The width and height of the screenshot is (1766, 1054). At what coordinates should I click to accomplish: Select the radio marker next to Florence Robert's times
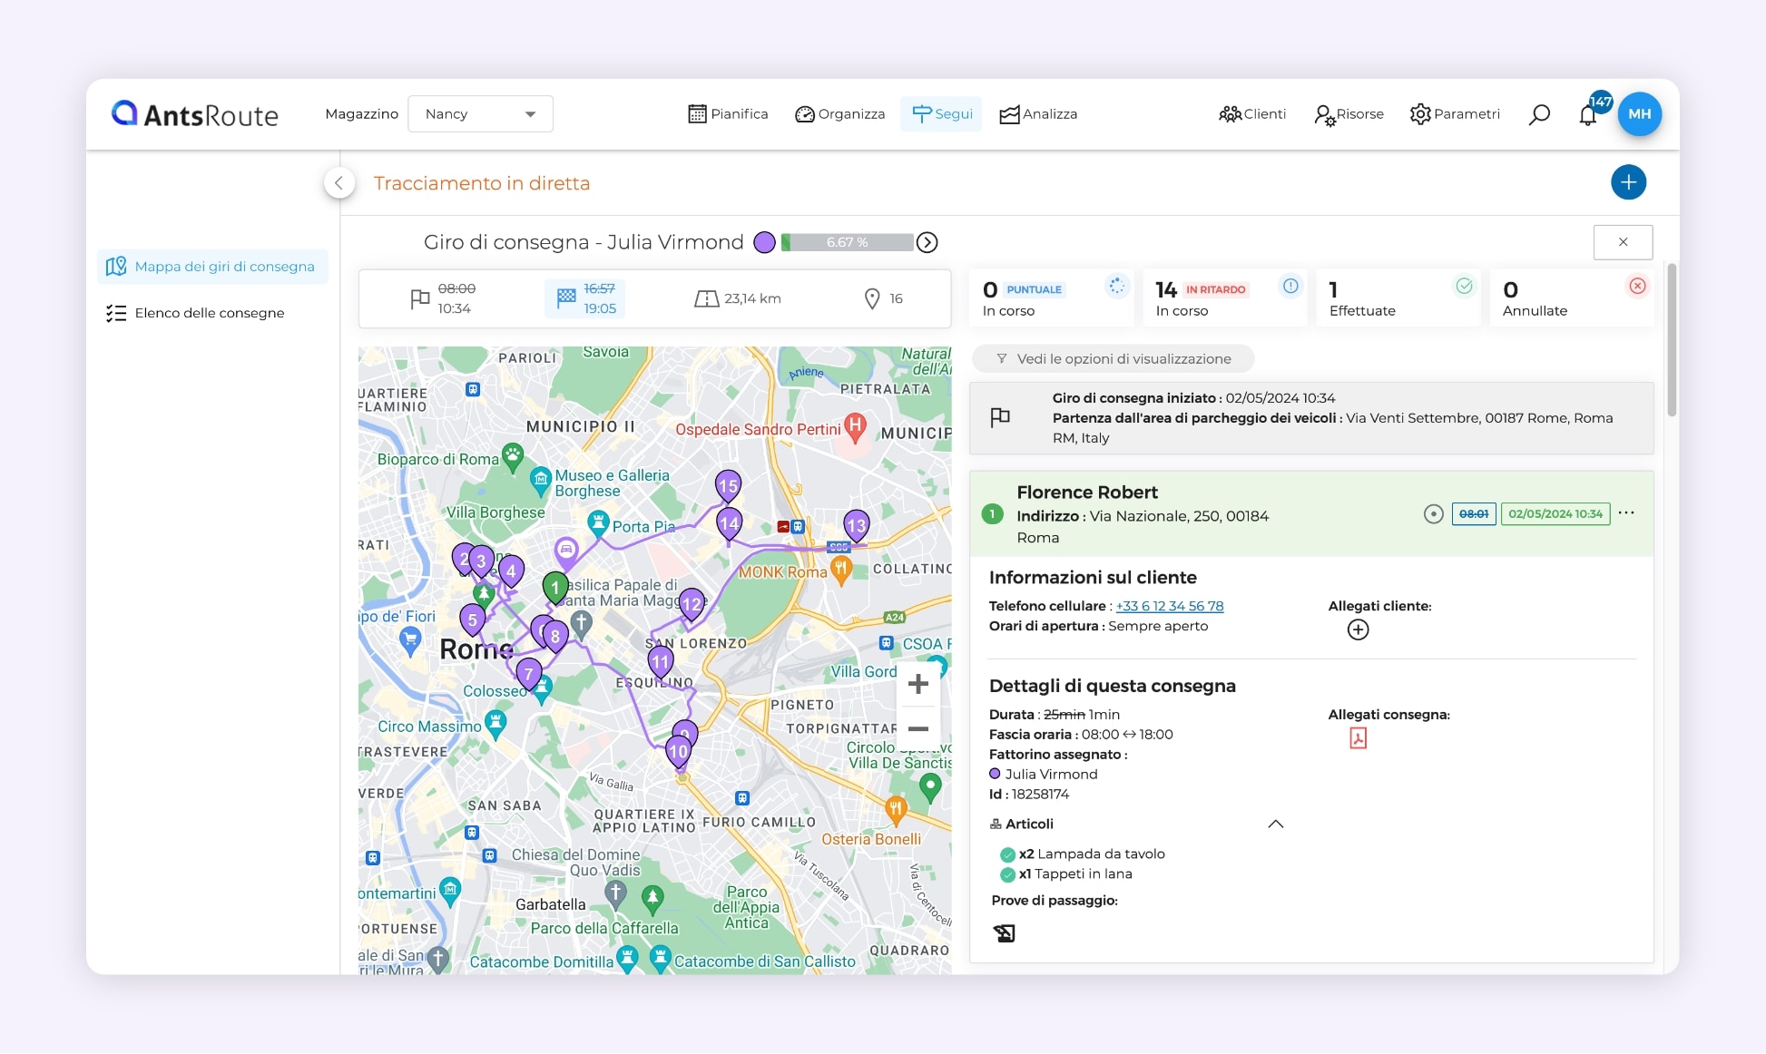coord(1434,513)
